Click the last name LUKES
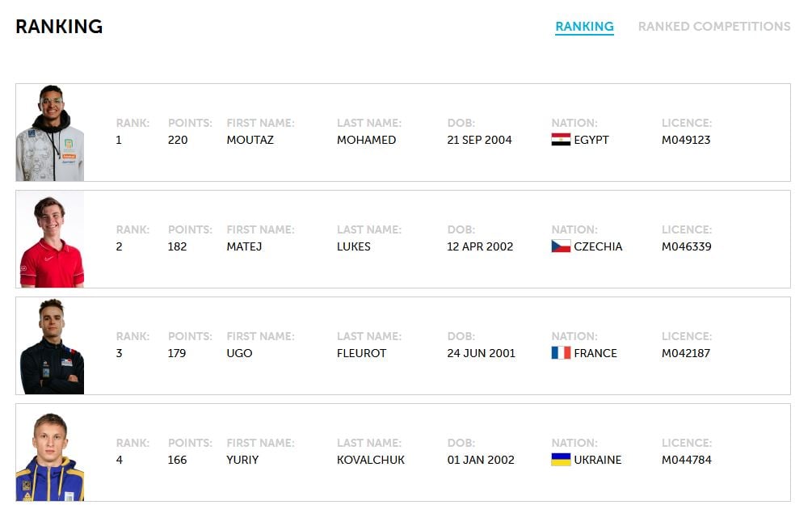The height and width of the screenshot is (505, 812). click(354, 246)
